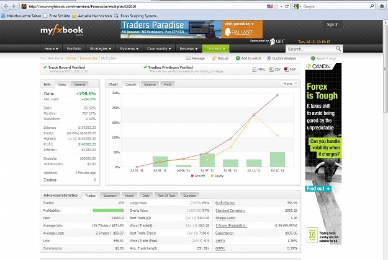388x260 pixels.
Task: Open the Reviews menu dropdown
Action: pyautogui.click(x=189, y=49)
